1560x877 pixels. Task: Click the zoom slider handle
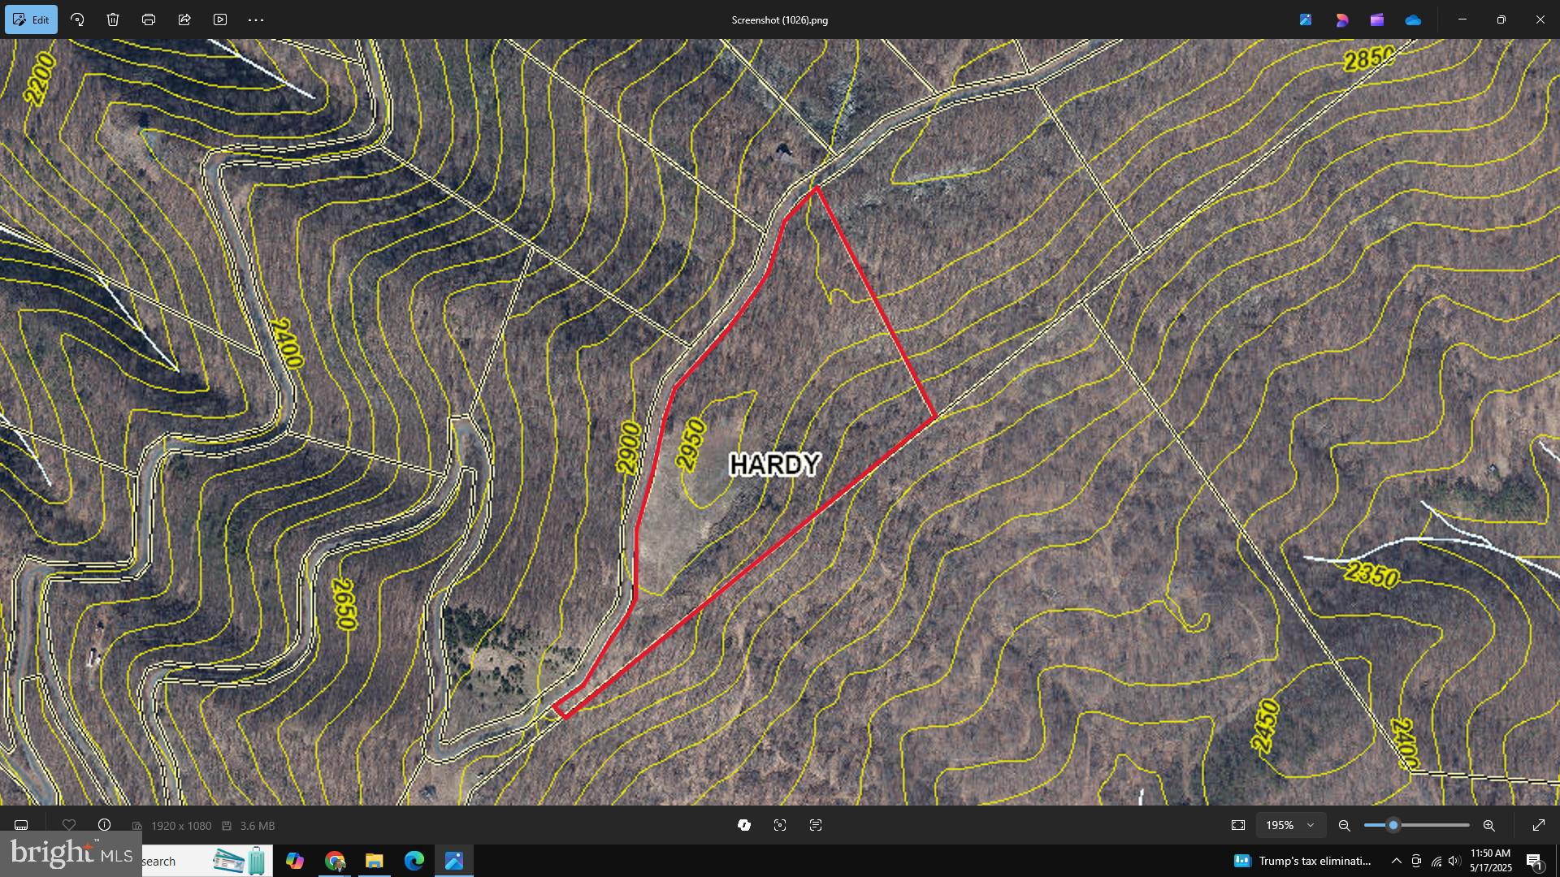click(x=1393, y=825)
